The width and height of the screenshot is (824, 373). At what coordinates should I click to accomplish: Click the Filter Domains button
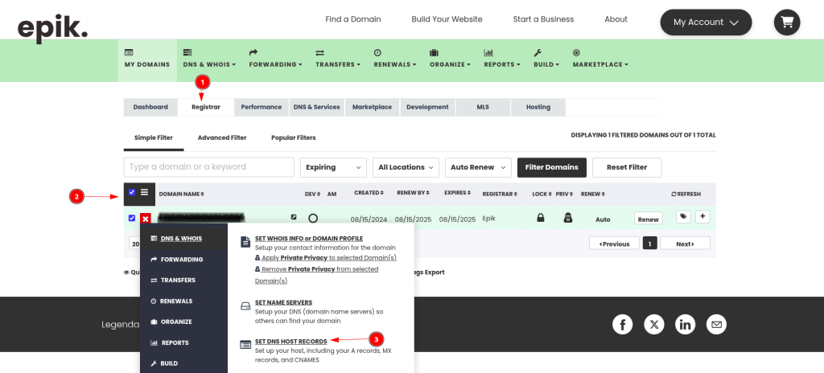pyautogui.click(x=552, y=167)
